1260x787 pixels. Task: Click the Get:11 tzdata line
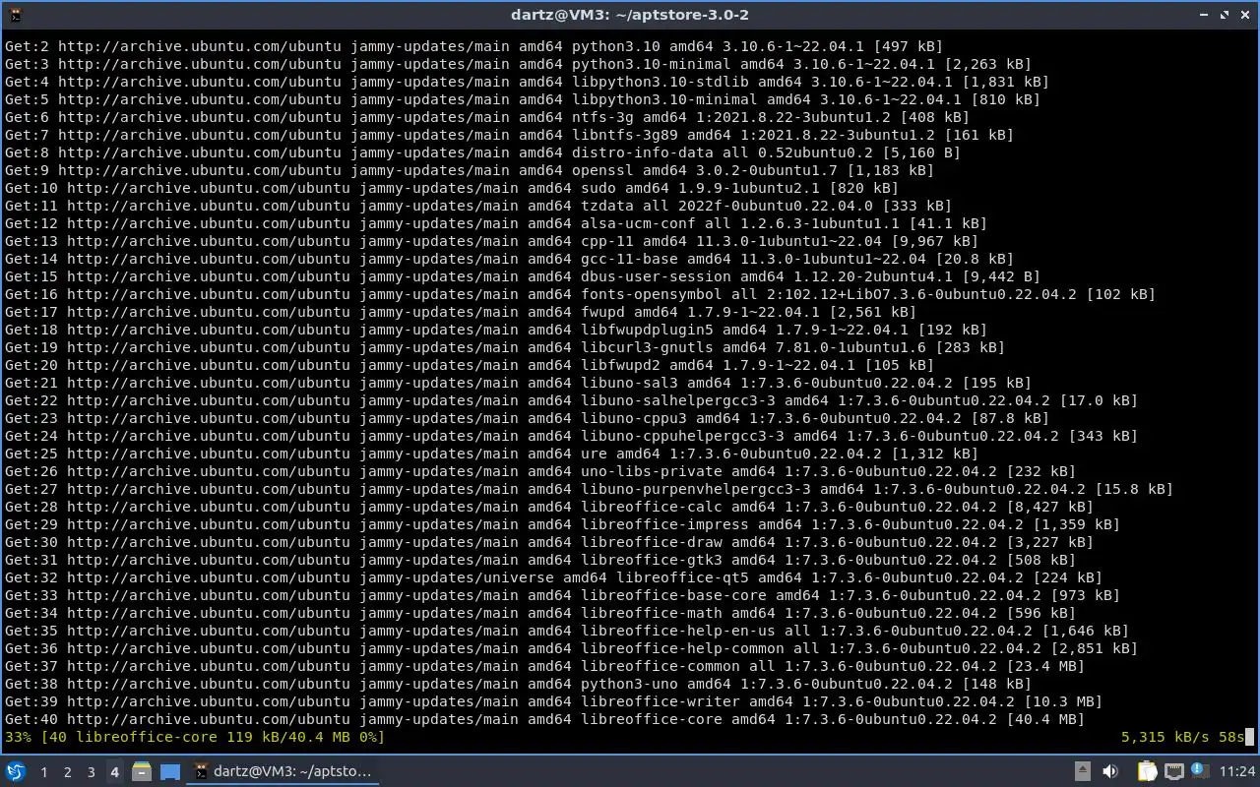(x=478, y=206)
